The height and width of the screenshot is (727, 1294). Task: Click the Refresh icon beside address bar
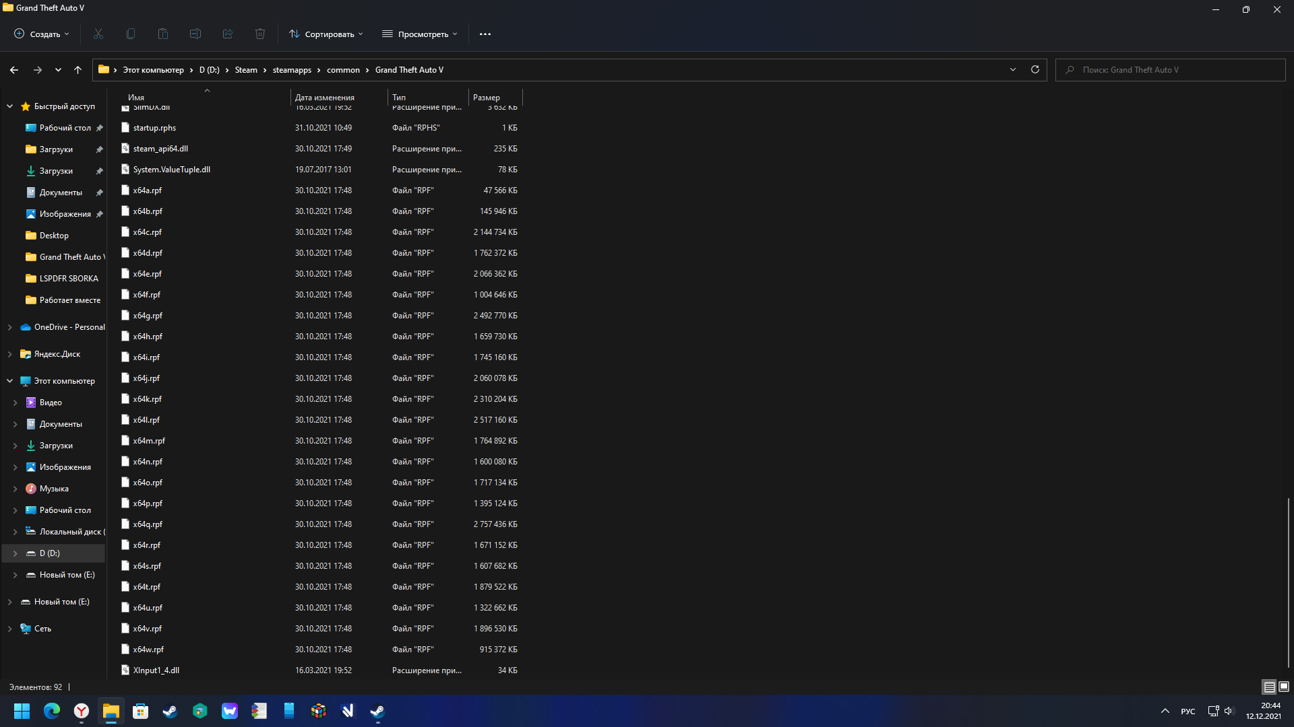pos(1035,69)
